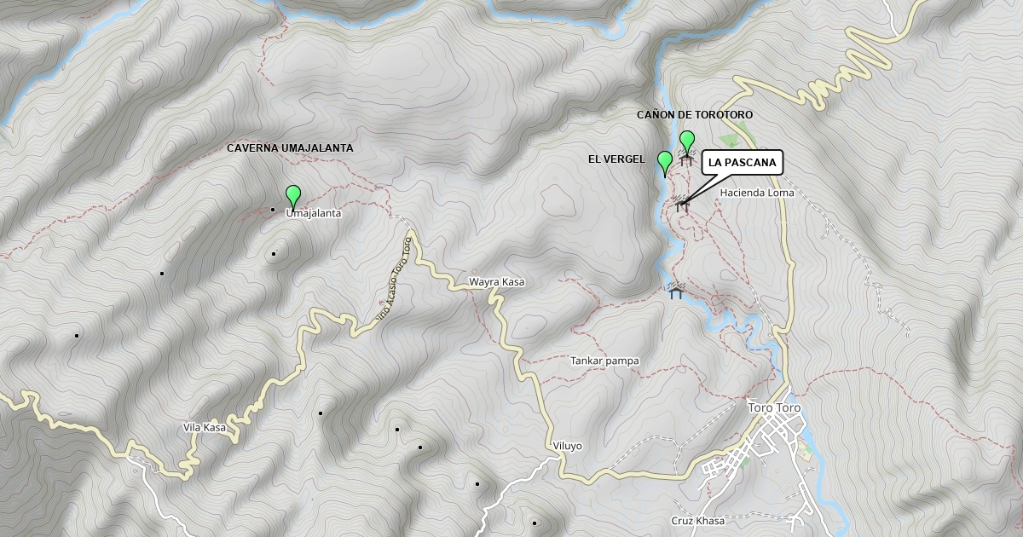Viewport: 1023px width, 537px height.
Task: Select the Viluyo place label
Action: coord(567,446)
